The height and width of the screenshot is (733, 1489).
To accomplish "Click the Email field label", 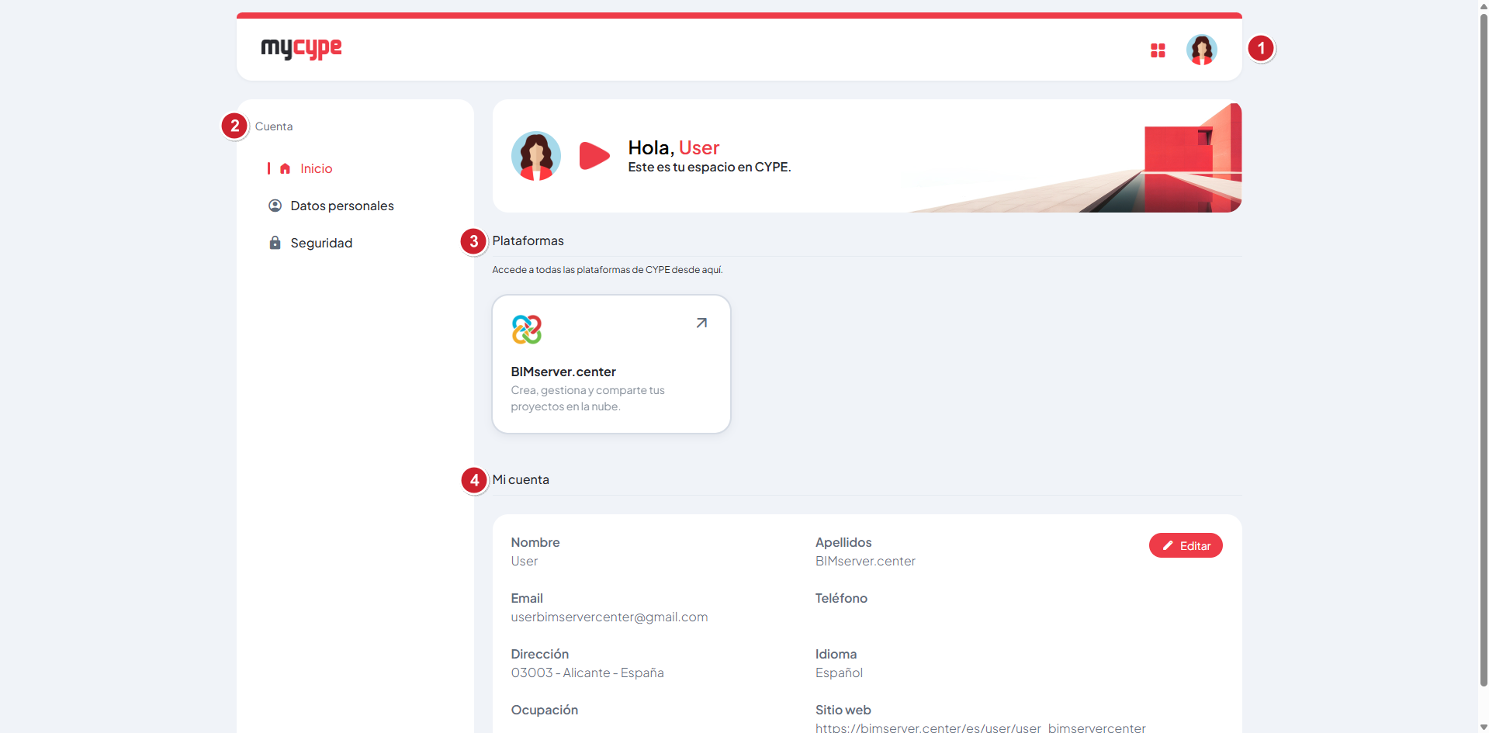I will pyautogui.click(x=527, y=598).
